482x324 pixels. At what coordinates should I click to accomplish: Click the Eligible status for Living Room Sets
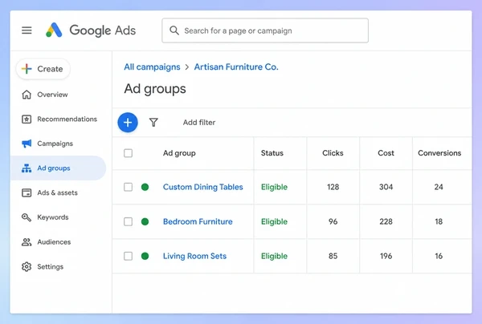click(274, 256)
